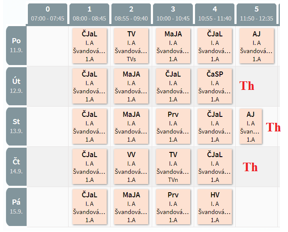This screenshot has width=288, height=232.
Task: Click period 5 header 11:50 - 12:35
Action: (256, 14)
